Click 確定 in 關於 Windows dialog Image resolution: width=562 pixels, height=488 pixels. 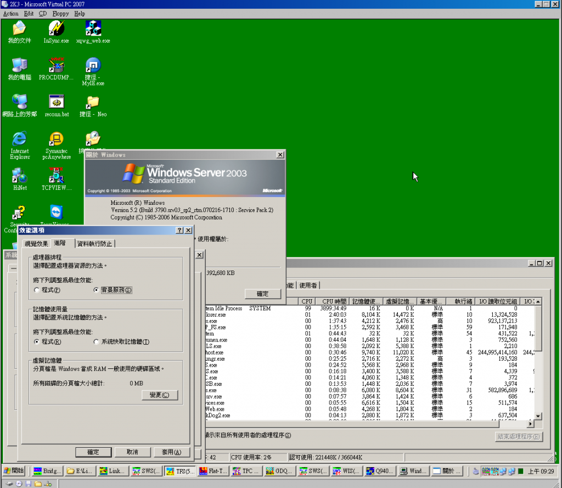[263, 294]
